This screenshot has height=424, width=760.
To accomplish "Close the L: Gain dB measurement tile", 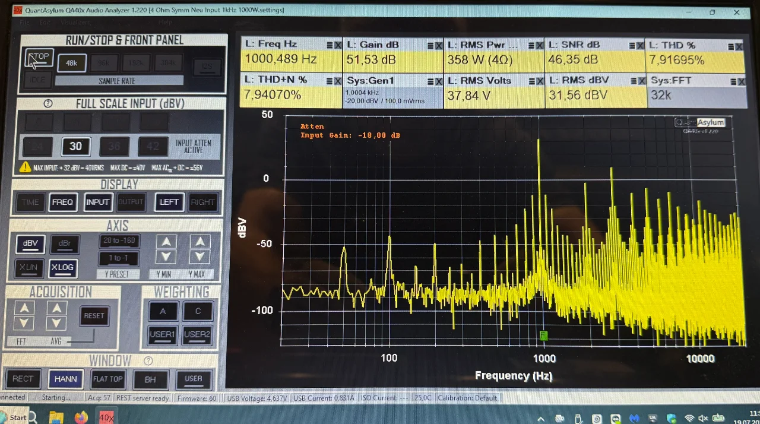I will pos(439,46).
